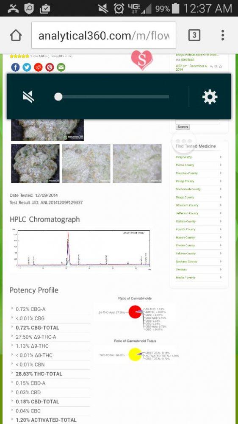Image resolution: width=238 pixels, height=424 pixels.
Task: Expand the 27.50% Δ9-THC-A row
Action: coord(50,337)
